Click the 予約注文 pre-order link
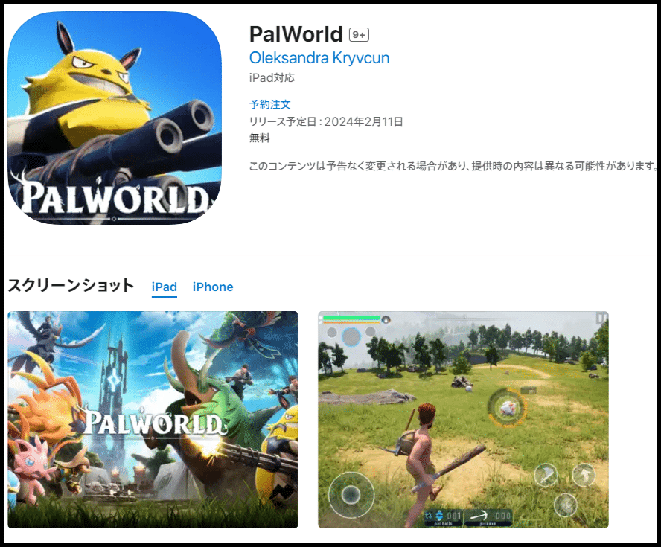This screenshot has height=547, width=661. coord(269,104)
